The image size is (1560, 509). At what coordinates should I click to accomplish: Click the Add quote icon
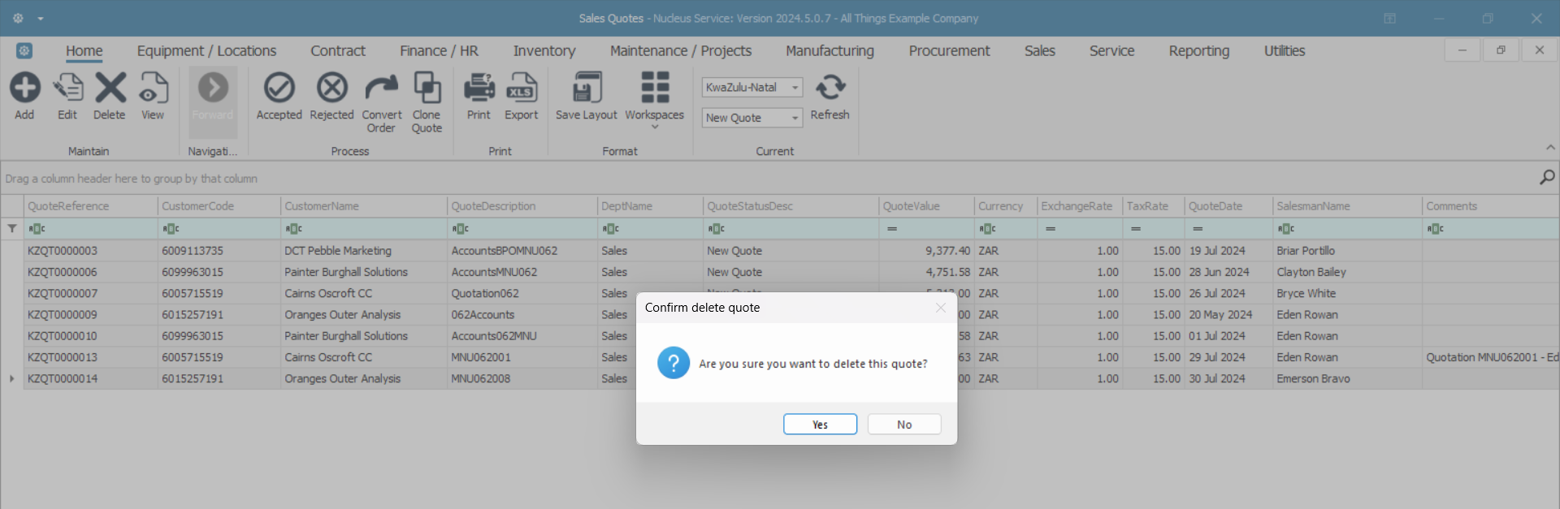pos(24,88)
